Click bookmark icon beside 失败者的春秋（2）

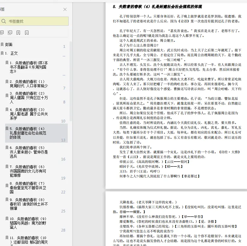click(7, 95)
